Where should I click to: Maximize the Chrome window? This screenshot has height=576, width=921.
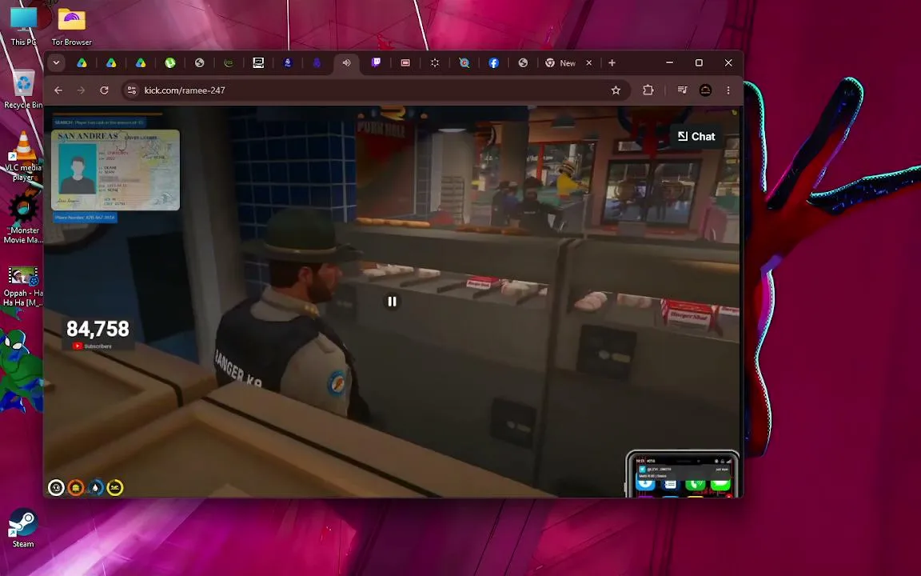pyautogui.click(x=699, y=63)
